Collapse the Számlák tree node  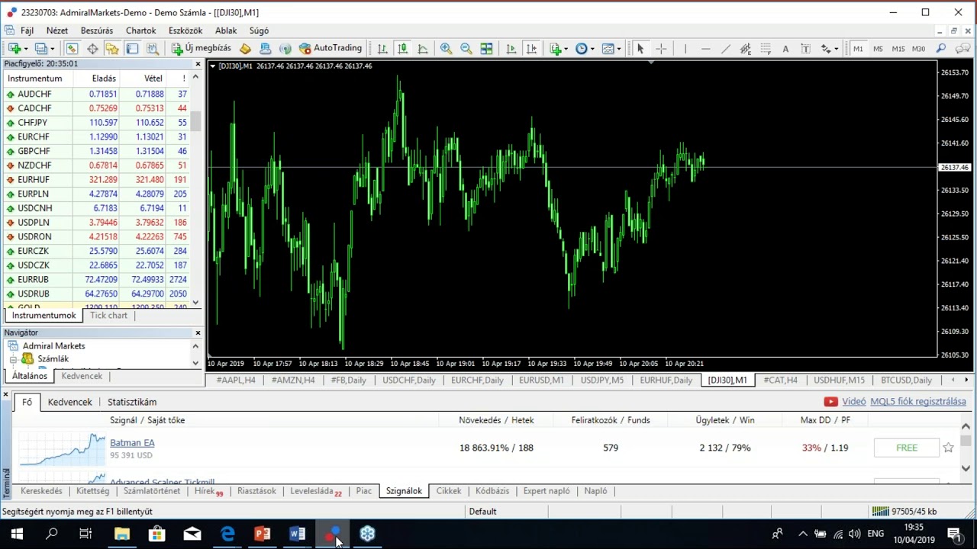(13, 359)
